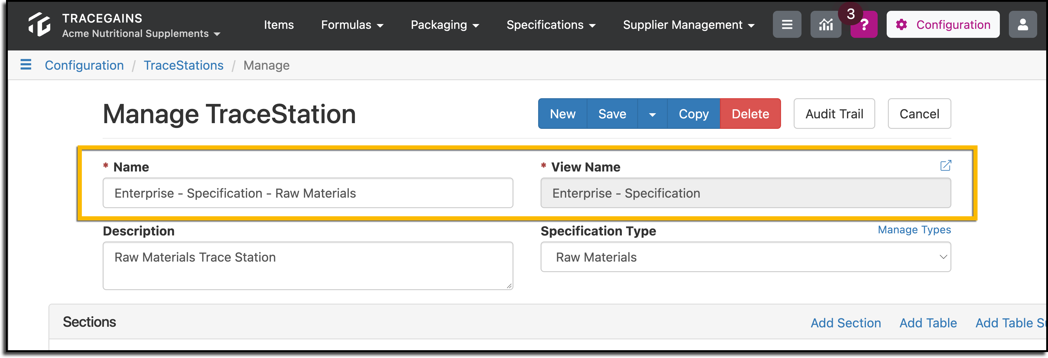Expand Acme Nutritional Supplements company switcher
This screenshot has height=358, width=1048.
pyautogui.click(x=141, y=34)
